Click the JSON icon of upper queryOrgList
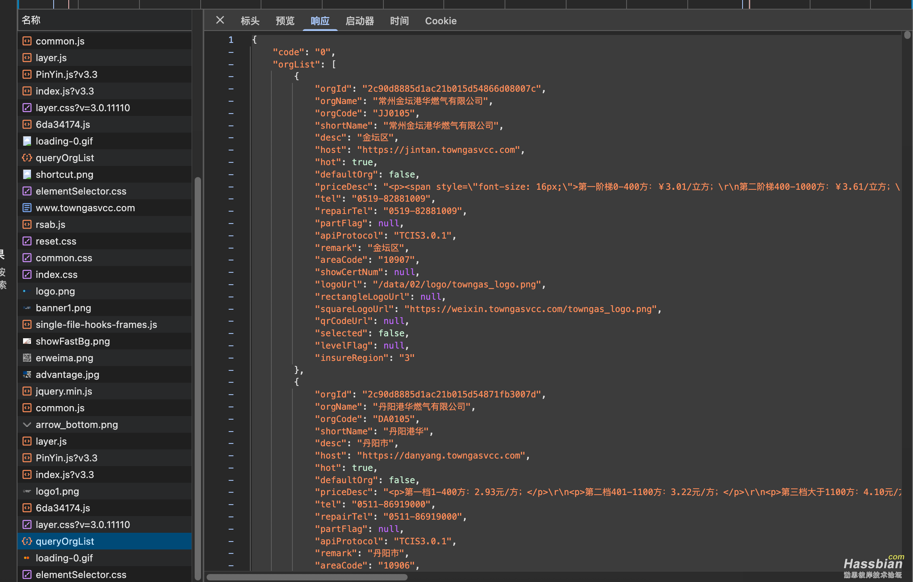Screen dimensions: 913x582 click(x=27, y=158)
